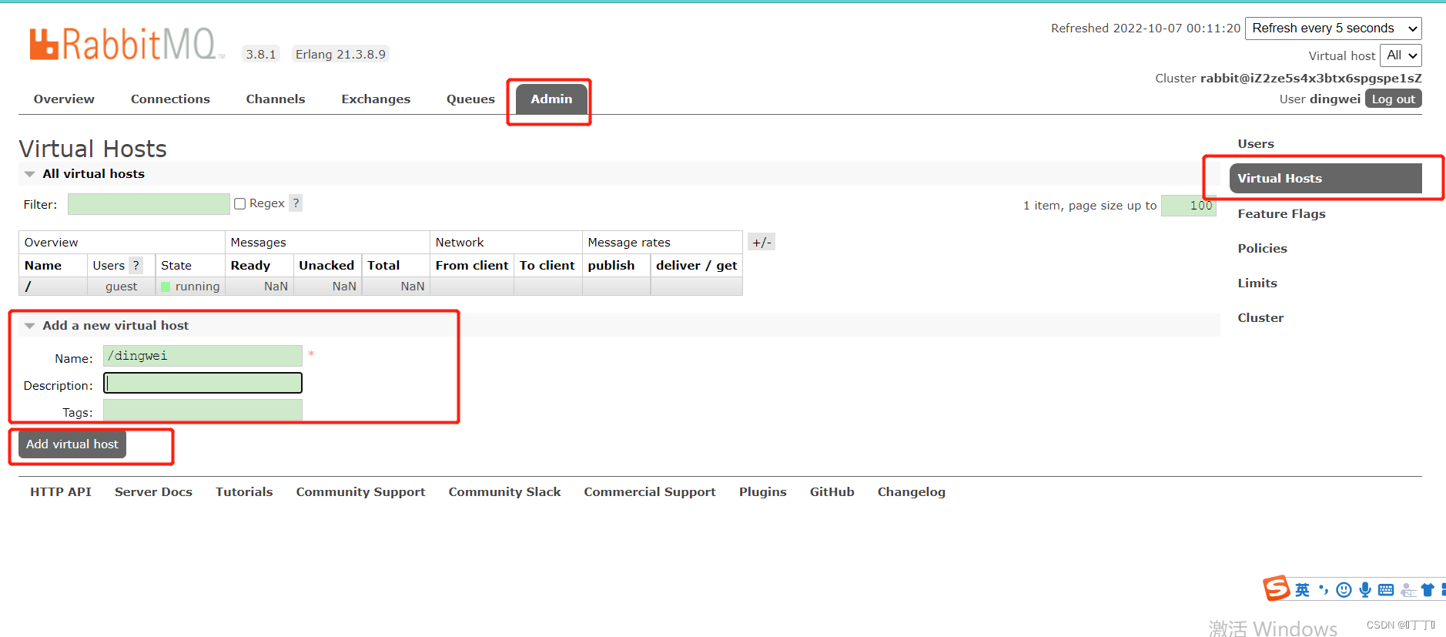The width and height of the screenshot is (1446, 637).
Task: Open the Sogou soft keyboard icon
Action: pyautogui.click(x=1386, y=590)
